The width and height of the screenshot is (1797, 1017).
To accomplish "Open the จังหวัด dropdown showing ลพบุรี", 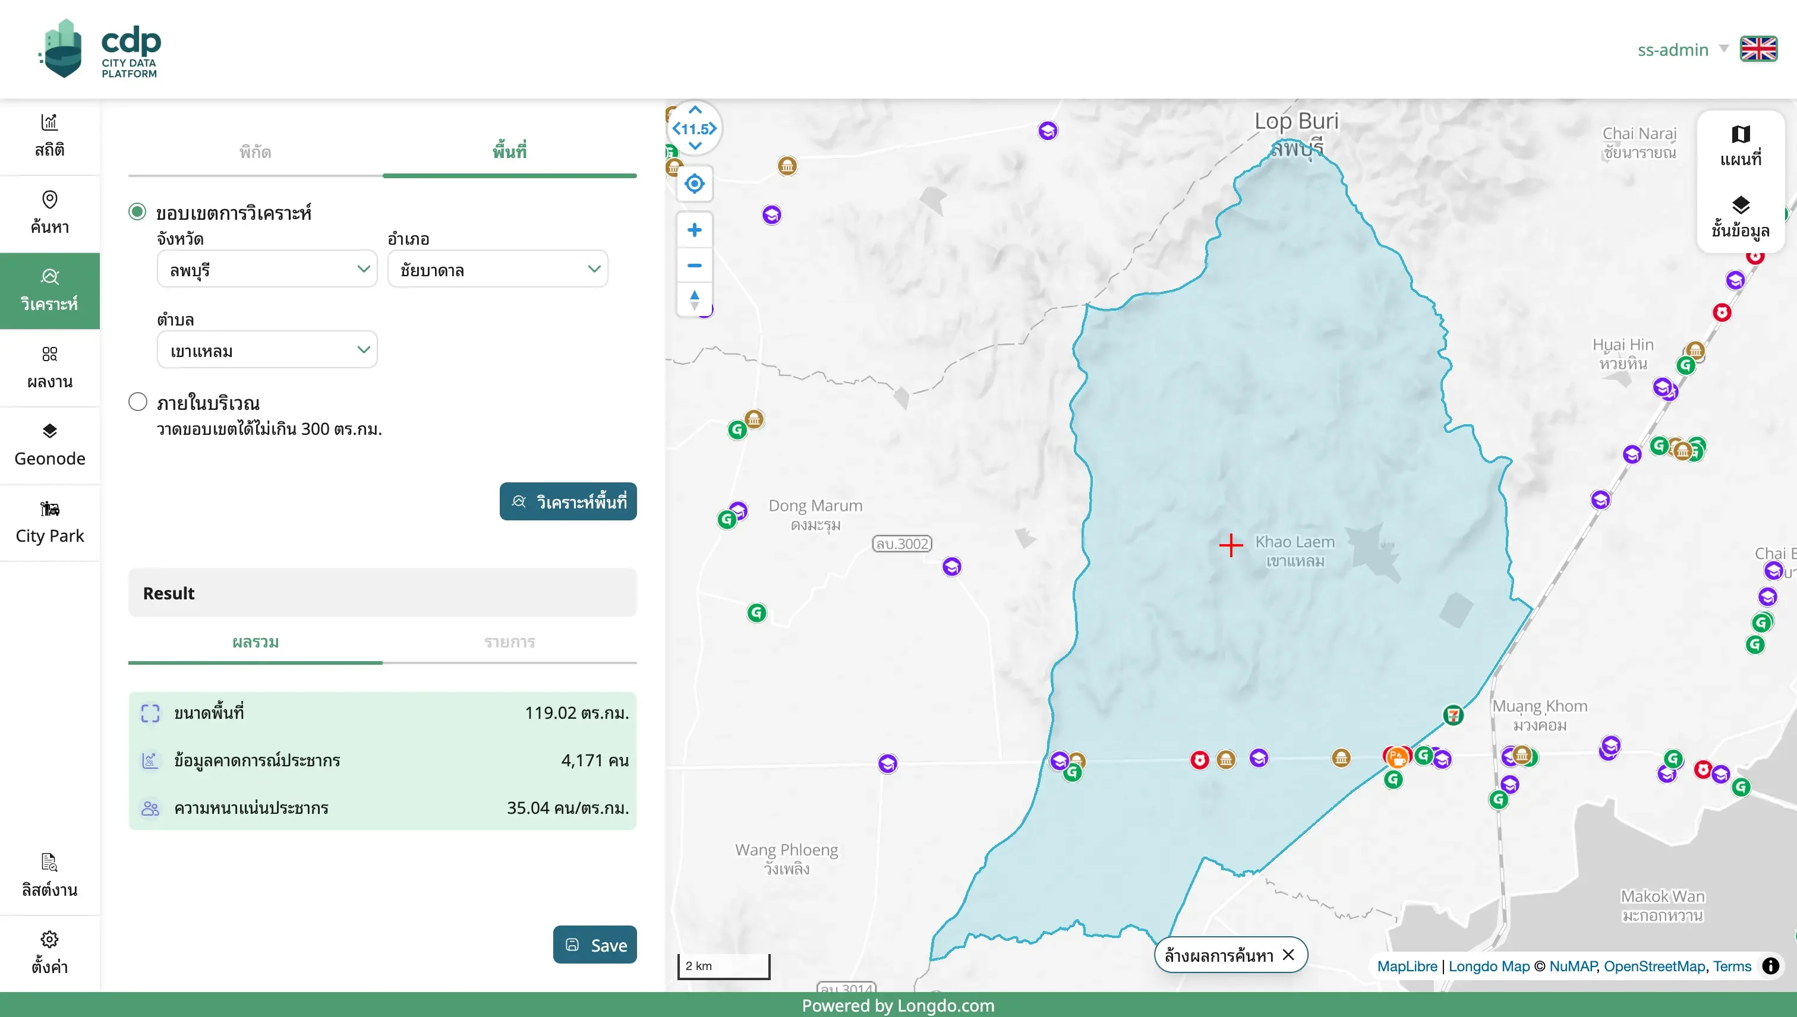I will coord(267,269).
